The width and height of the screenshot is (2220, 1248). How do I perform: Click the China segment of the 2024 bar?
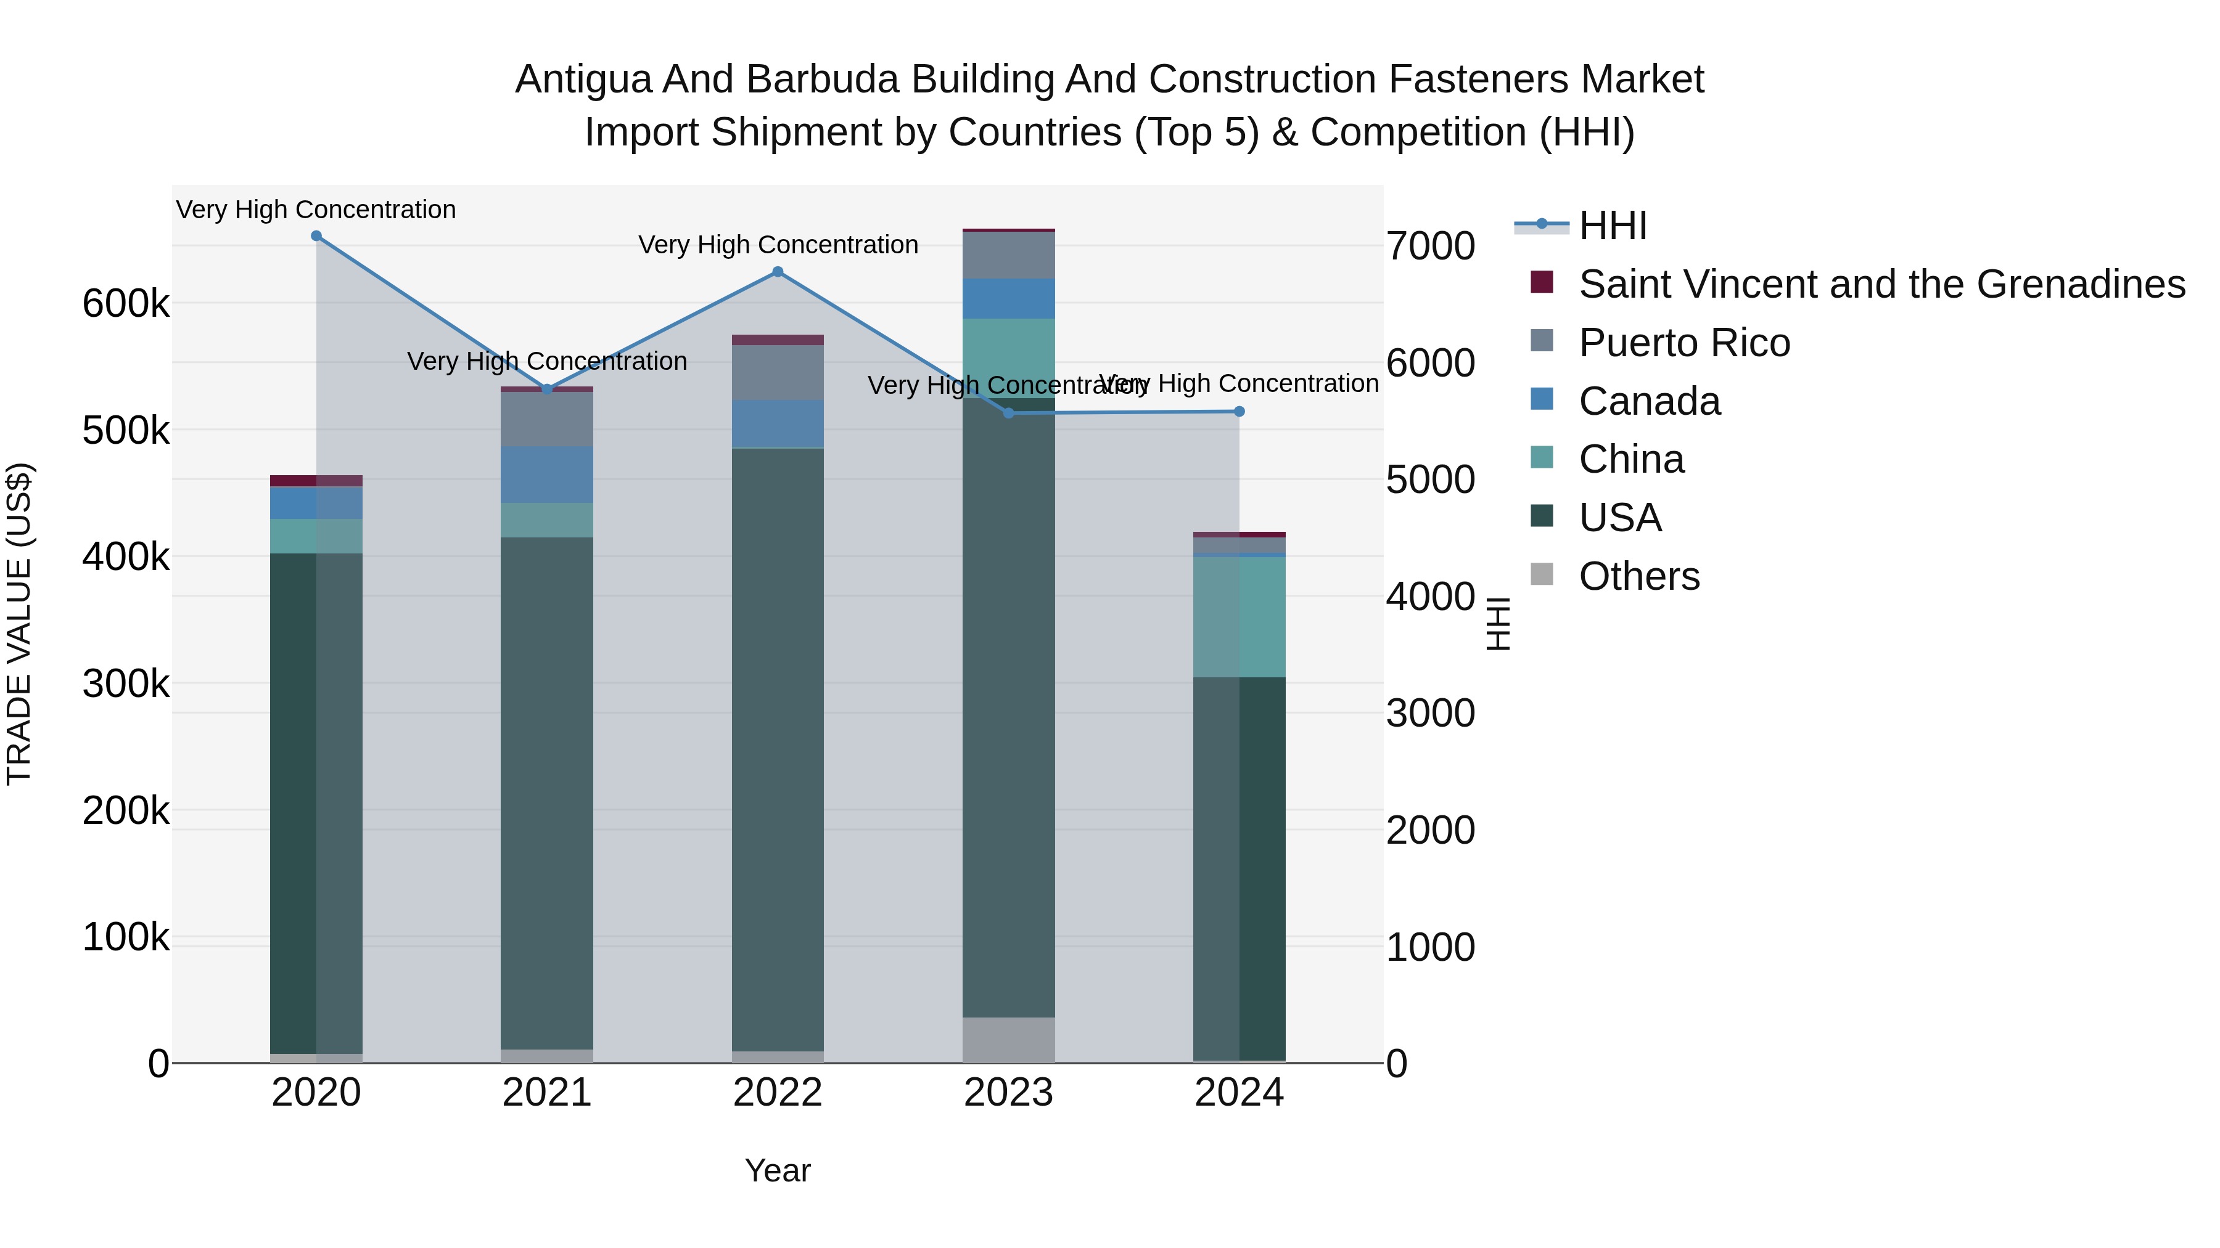(1240, 618)
